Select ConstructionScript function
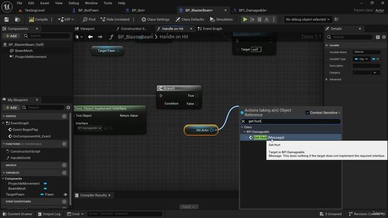 (x=25, y=151)
